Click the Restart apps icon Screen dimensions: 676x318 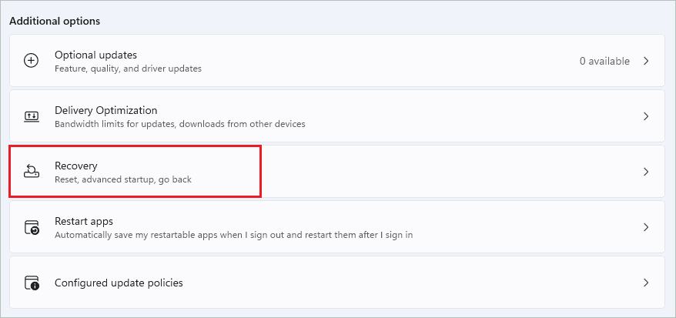[x=32, y=227]
